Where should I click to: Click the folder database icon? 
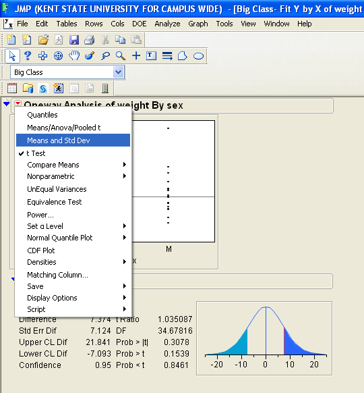[28, 88]
